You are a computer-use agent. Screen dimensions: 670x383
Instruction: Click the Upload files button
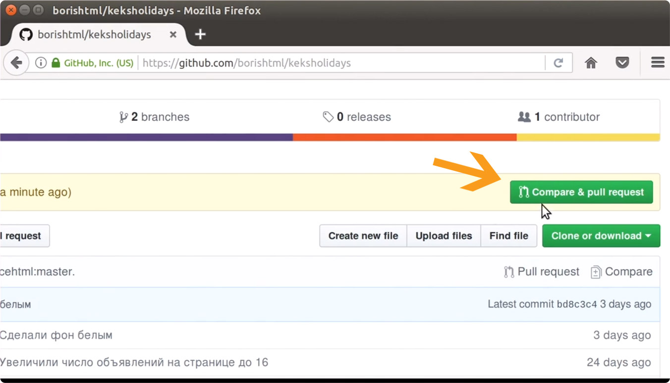[x=444, y=236]
